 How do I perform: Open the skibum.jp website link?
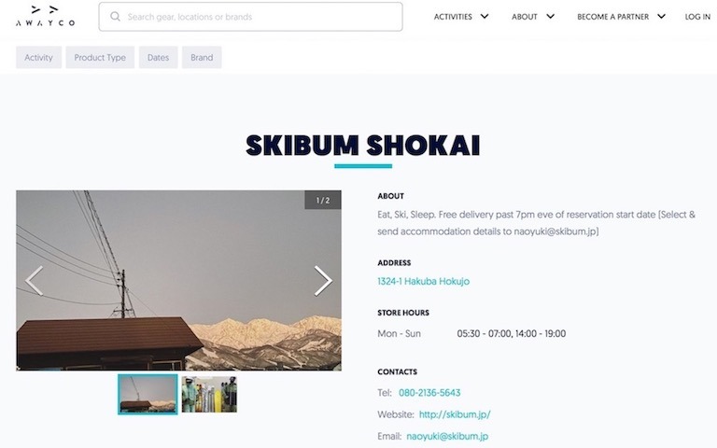[455, 414]
